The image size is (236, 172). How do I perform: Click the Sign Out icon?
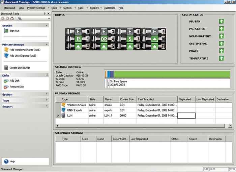[6, 31]
